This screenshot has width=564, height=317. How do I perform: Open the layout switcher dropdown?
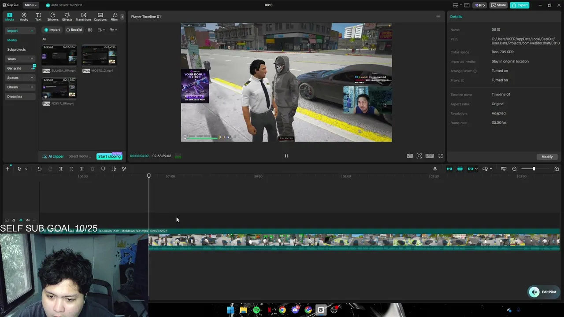pos(457,5)
